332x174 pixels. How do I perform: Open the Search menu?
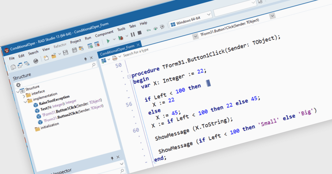tap(33, 52)
